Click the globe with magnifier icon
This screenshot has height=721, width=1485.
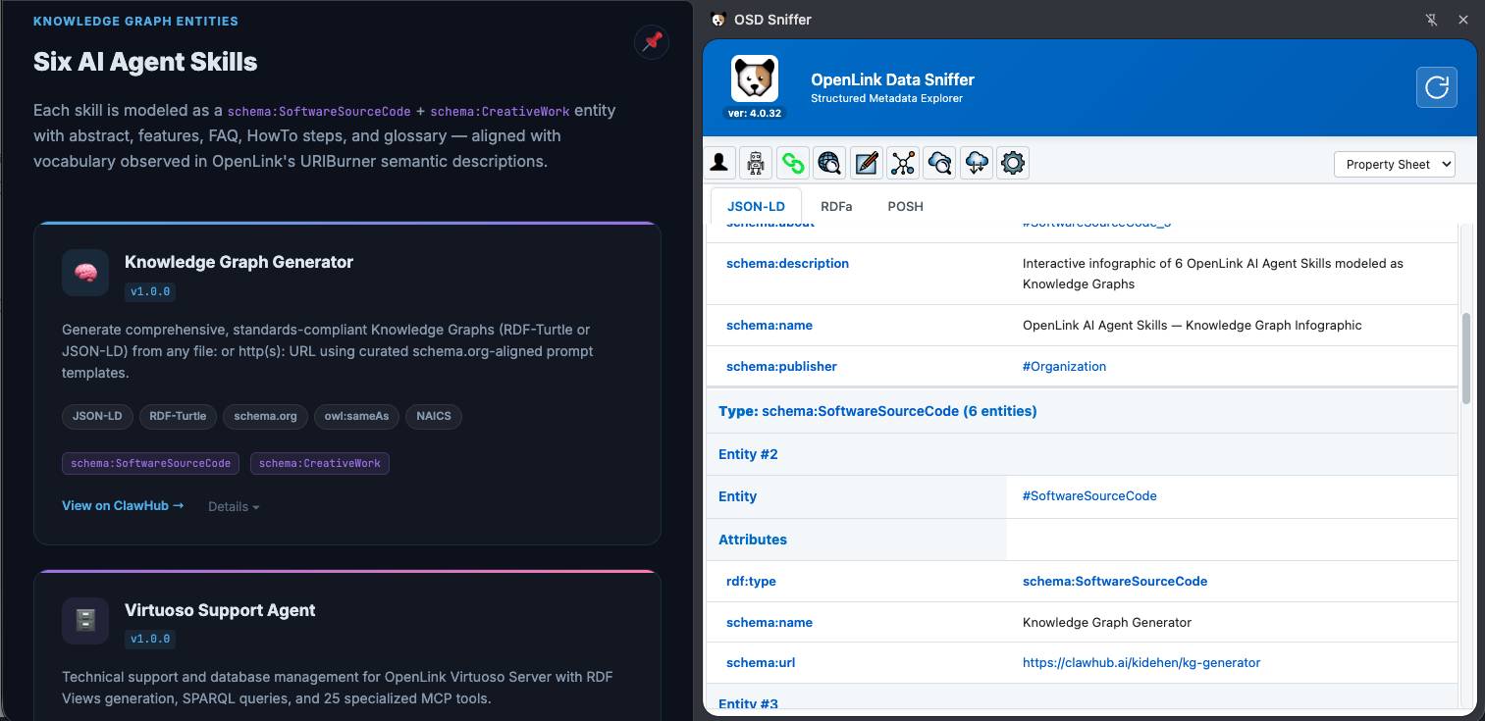[x=829, y=164]
